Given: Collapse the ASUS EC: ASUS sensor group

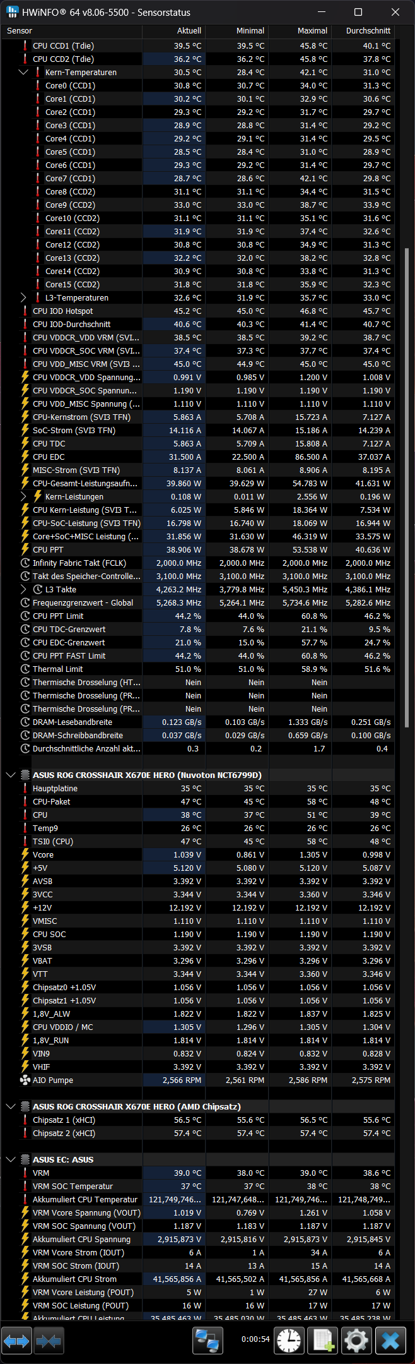Looking at the screenshot, I should click(x=11, y=1159).
